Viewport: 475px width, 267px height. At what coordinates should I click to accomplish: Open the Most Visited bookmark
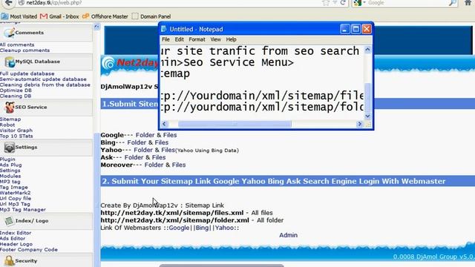point(19,16)
